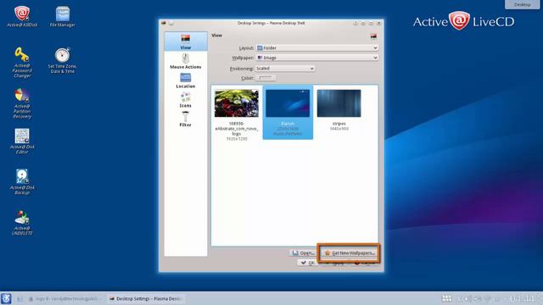Viewport: 543px width, 305px height.
Task: Open the Active@ KillDisk desktop icon
Action: coord(22,16)
